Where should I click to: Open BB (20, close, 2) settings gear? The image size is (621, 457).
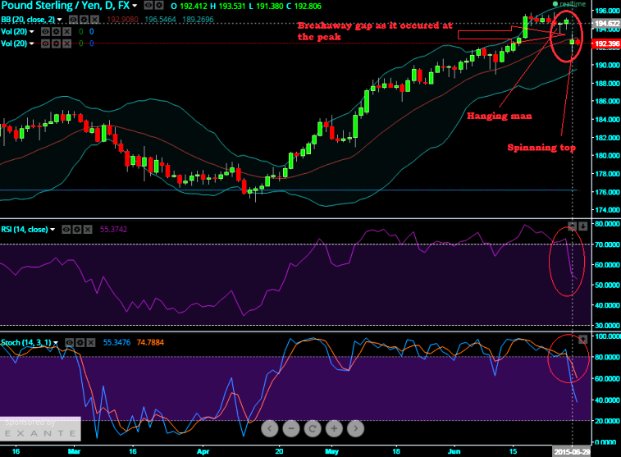pyautogui.click(x=84, y=20)
